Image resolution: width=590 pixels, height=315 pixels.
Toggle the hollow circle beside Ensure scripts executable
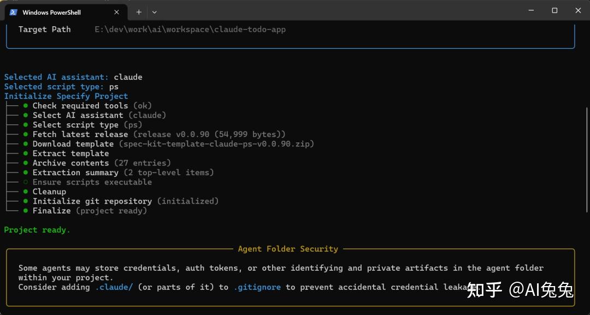(25, 182)
